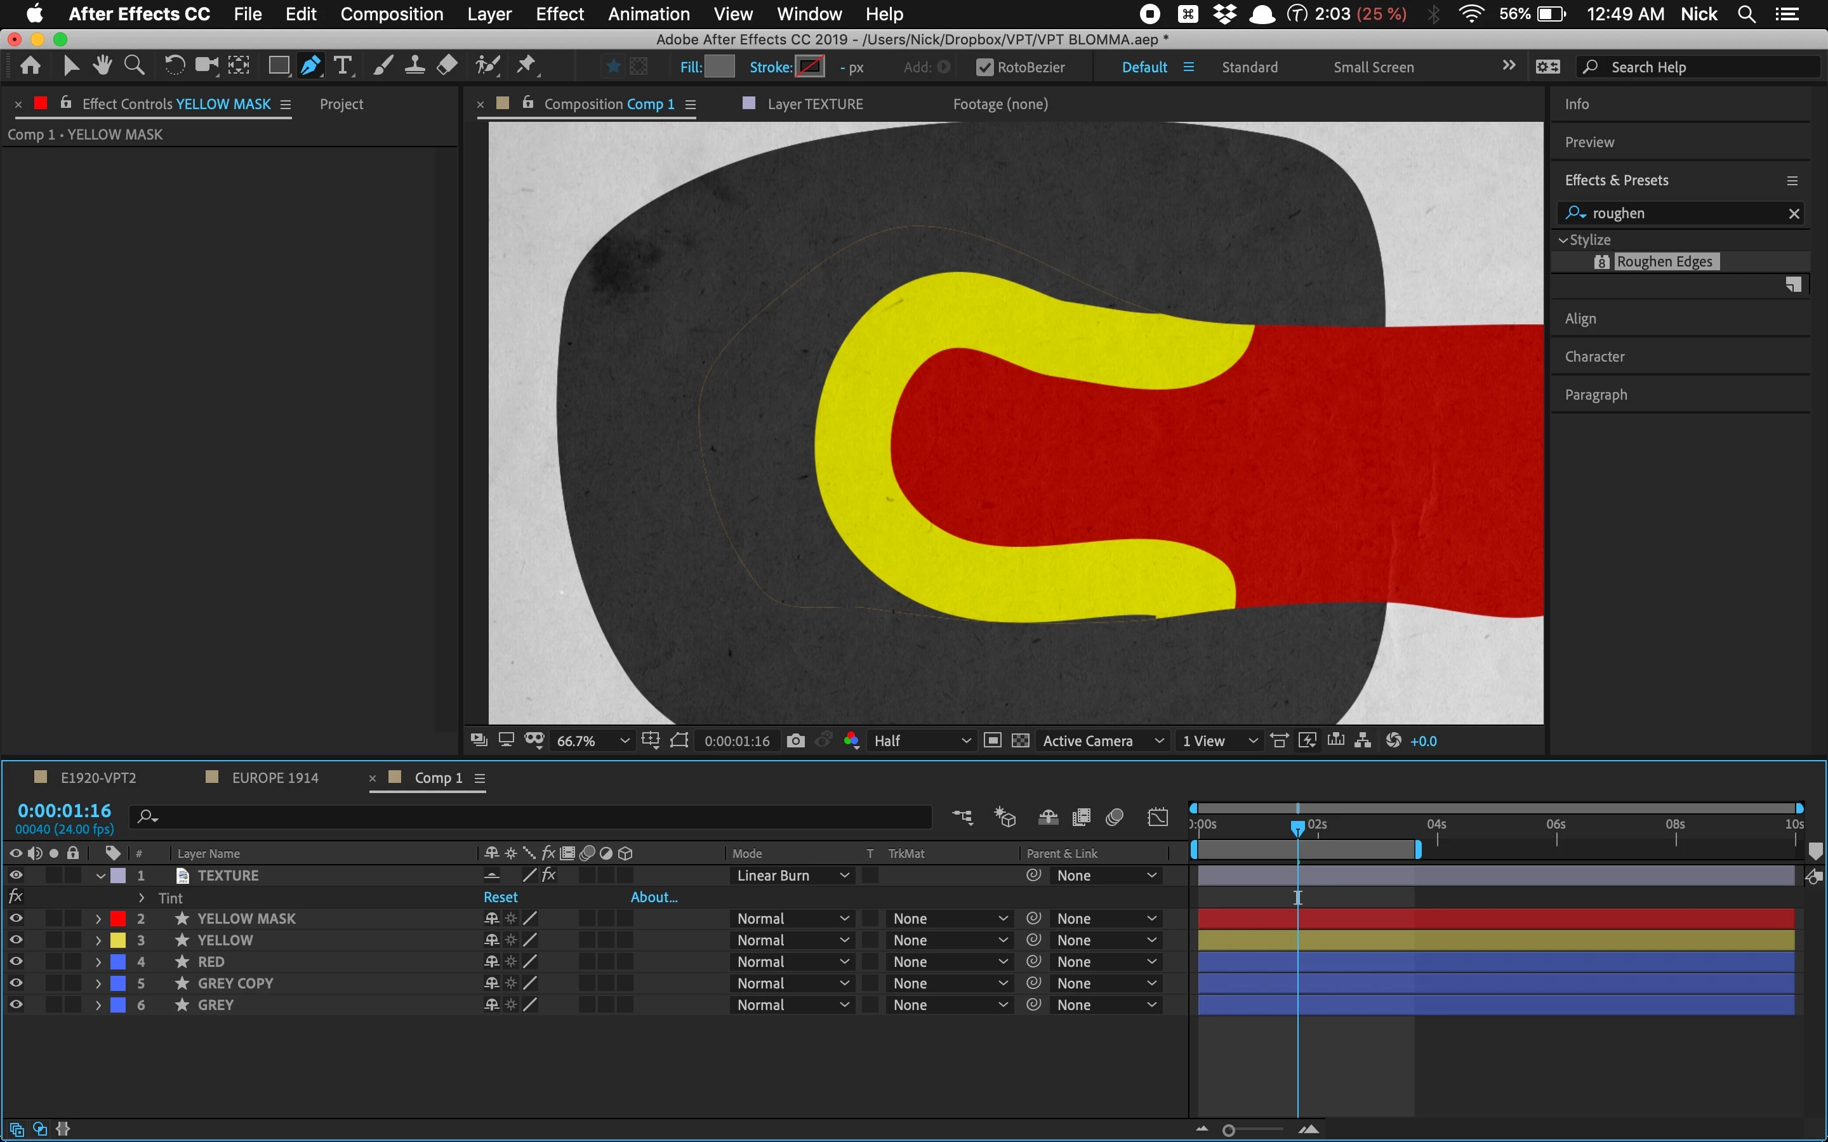Viewport: 1828px width, 1142px height.
Task: Hide the YELLOW MASK layer
Action: (x=16, y=919)
